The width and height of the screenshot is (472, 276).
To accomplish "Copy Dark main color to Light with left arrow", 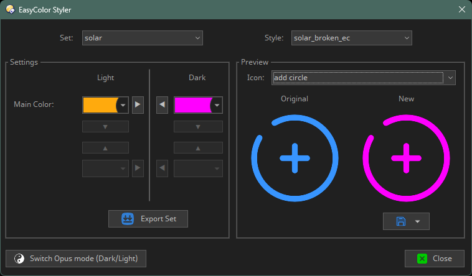I will pyautogui.click(x=163, y=105).
